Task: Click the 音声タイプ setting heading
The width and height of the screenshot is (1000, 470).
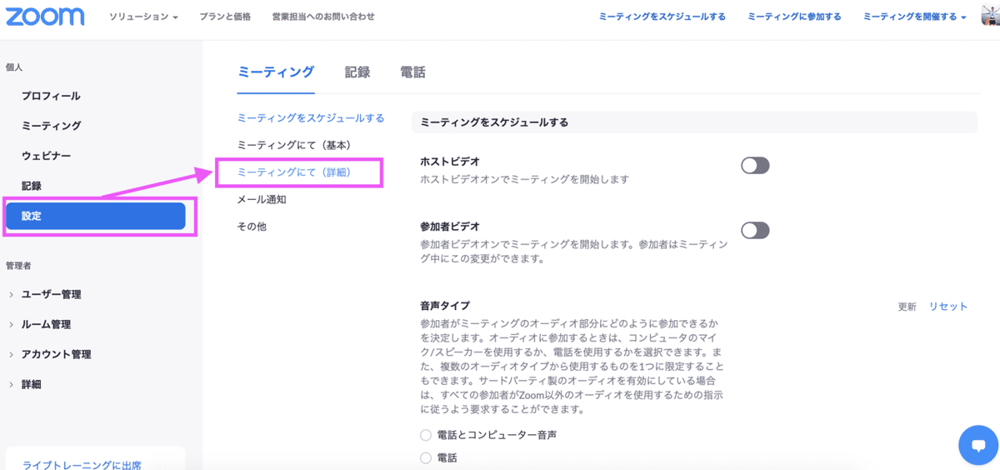Action: 445,306
